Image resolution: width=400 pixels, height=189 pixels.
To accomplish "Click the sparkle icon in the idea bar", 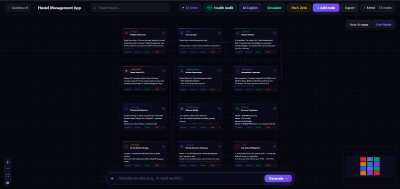I will tap(112, 179).
